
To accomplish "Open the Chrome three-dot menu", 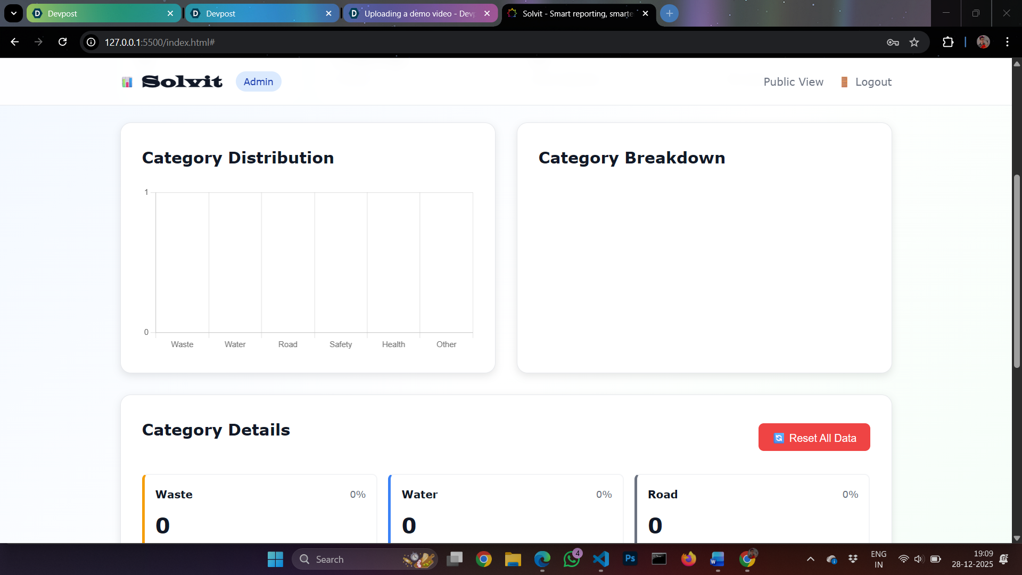I will tap(1007, 42).
